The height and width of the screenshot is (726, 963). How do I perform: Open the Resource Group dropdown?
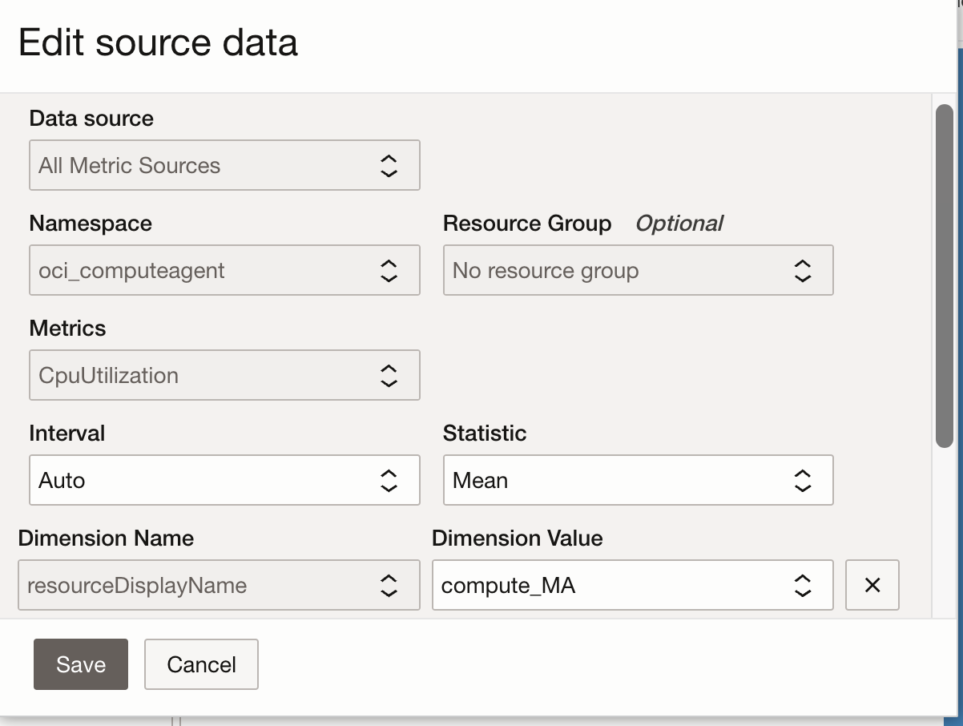639,270
